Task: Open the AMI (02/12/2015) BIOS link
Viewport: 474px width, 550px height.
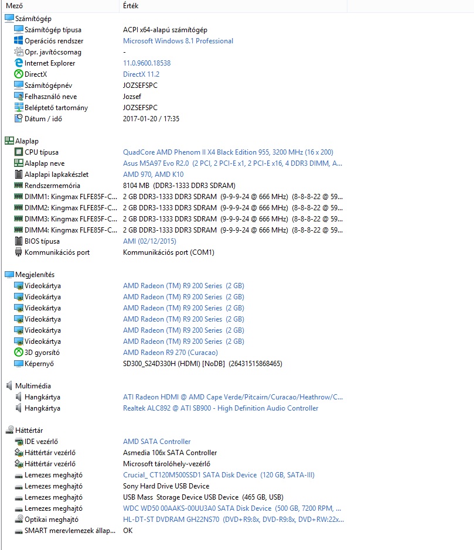Action: point(149,241)
